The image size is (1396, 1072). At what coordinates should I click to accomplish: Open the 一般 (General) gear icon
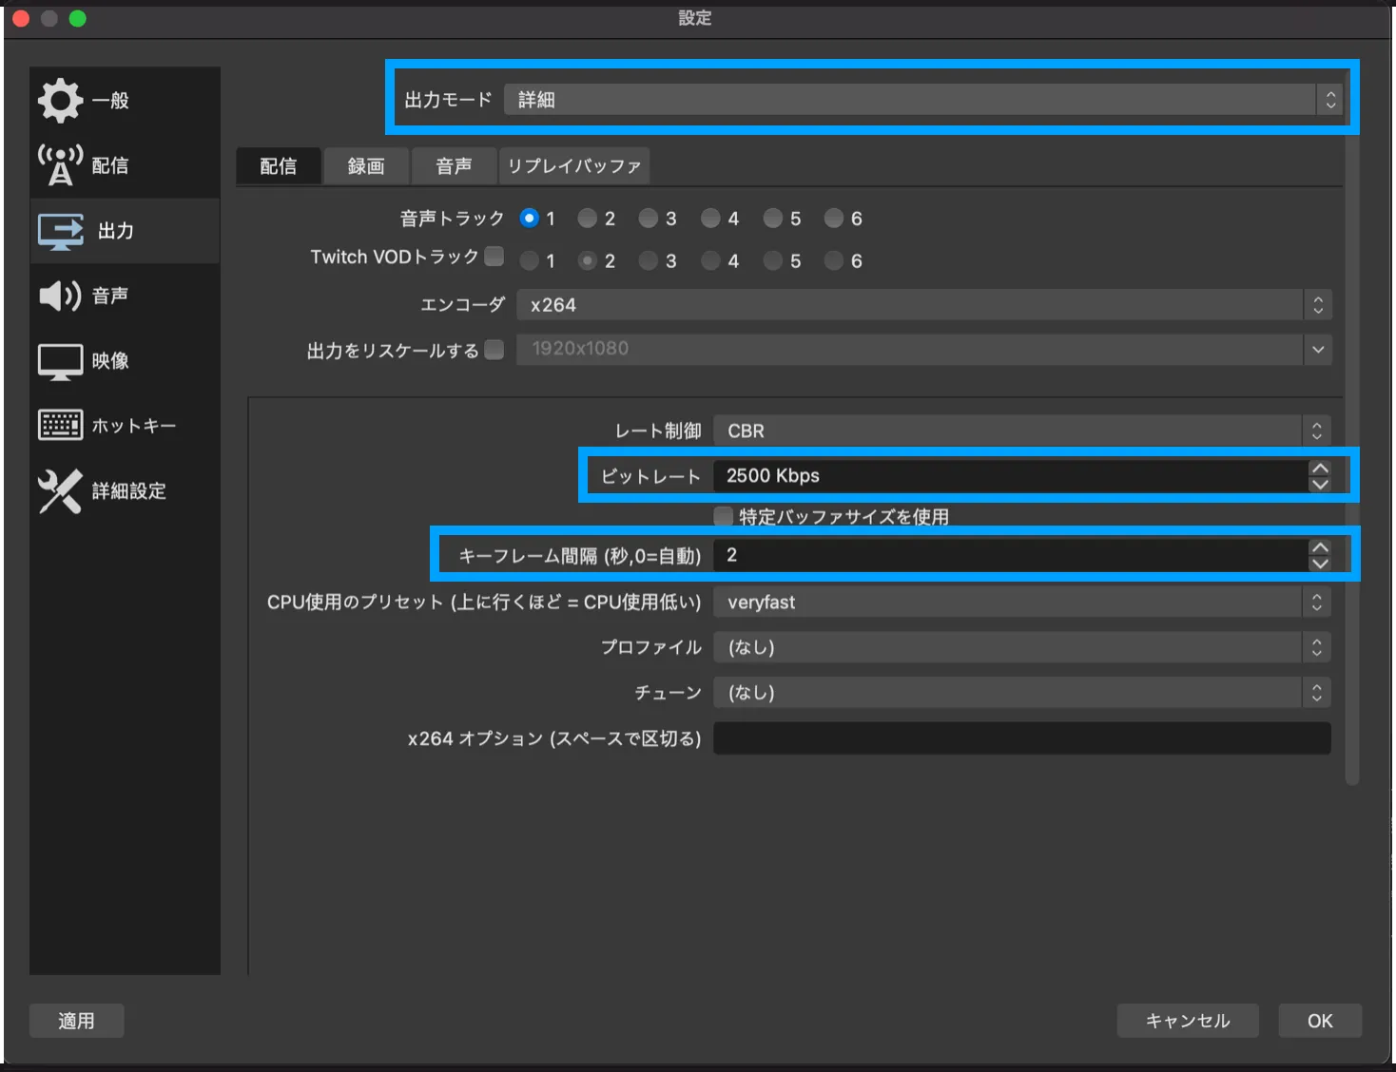coord(60,100)
